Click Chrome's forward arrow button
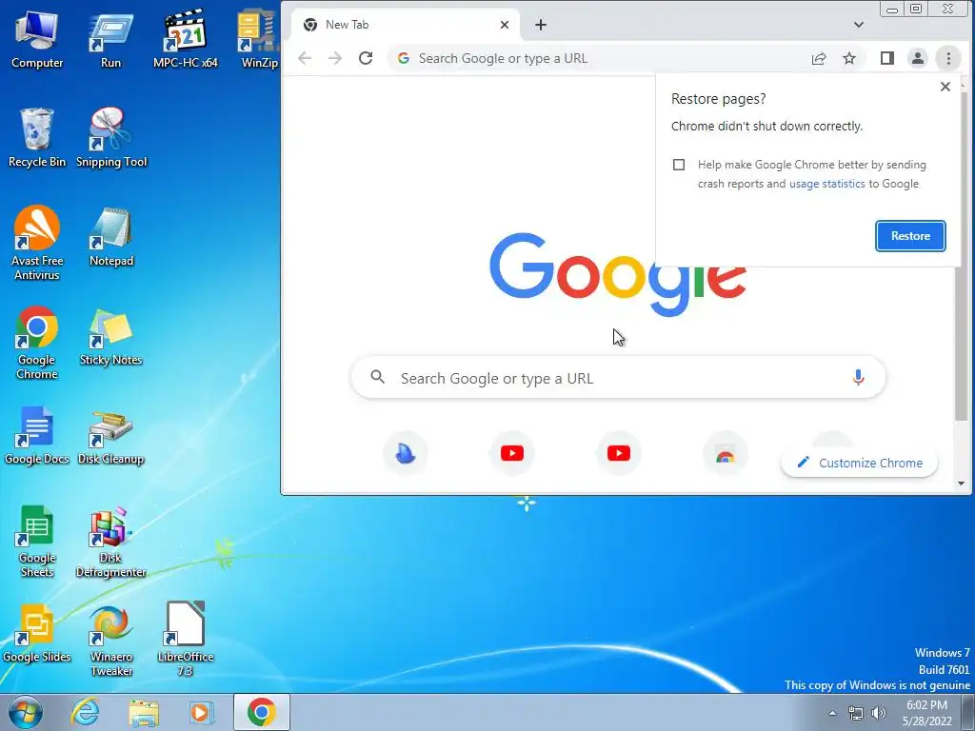The height and width of the screenshot is (731, 975). coord(335,58)
